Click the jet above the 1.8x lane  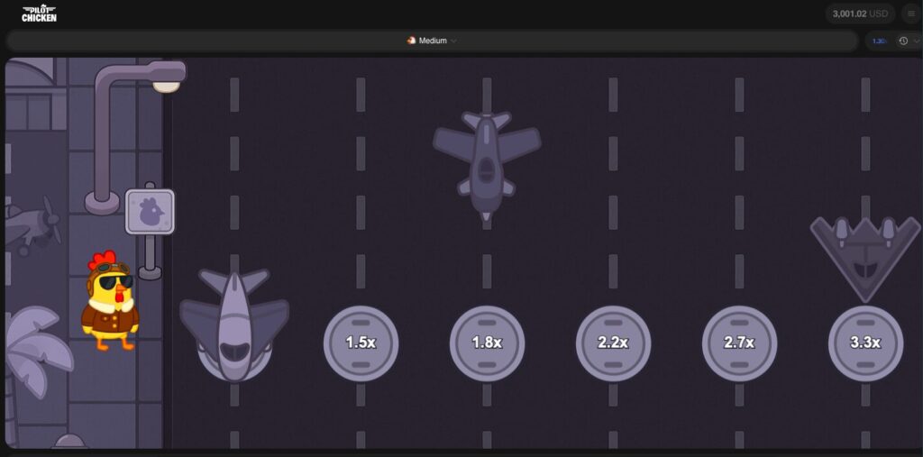coord(487,166)
